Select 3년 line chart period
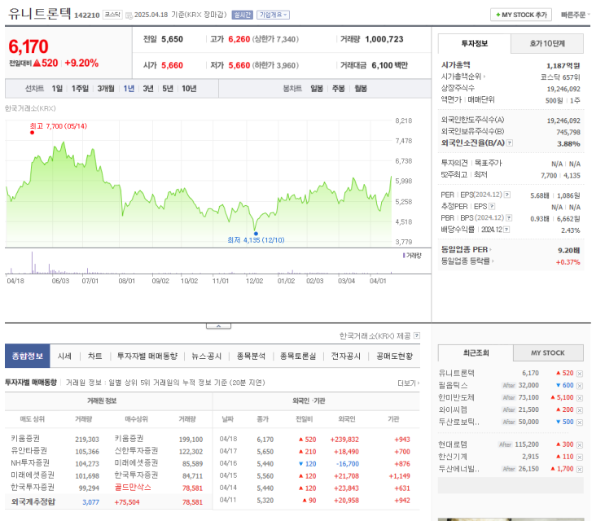 [148, 89]
